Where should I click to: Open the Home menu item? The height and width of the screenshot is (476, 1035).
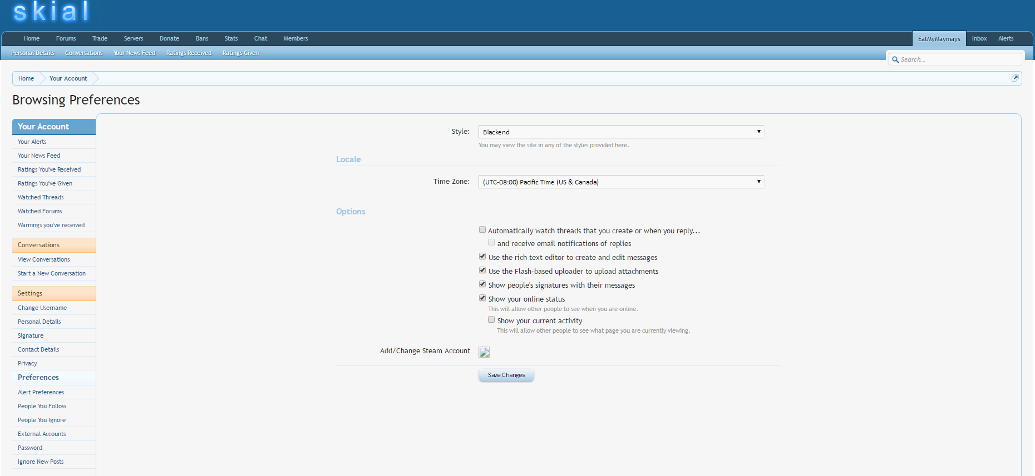click(32, 38)
